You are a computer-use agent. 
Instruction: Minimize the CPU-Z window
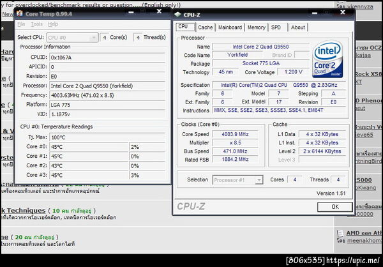click(315, 13)
